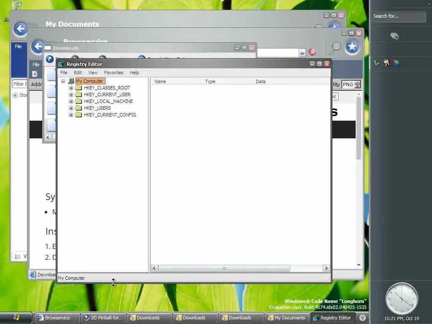This screenshot has width=432, height=324.
Task: Click the Downloads window title icon
Action: (48, 48)
